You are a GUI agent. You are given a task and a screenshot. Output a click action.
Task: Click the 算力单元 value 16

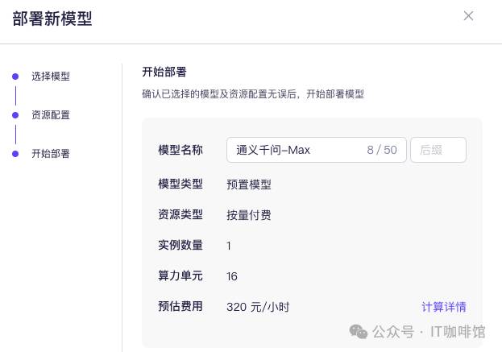pos(232,276)
